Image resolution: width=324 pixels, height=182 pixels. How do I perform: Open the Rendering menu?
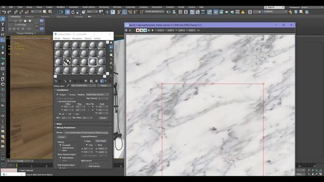tap(104, 7)
